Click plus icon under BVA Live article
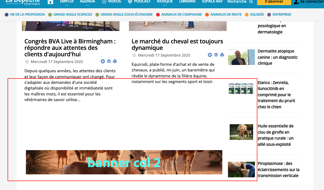 (x=103, y=61)
